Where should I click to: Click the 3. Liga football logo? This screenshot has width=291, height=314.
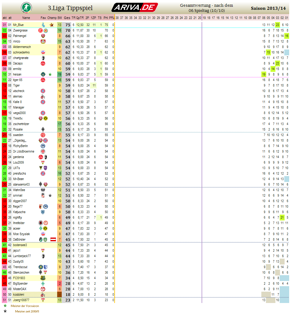[26, 7]
